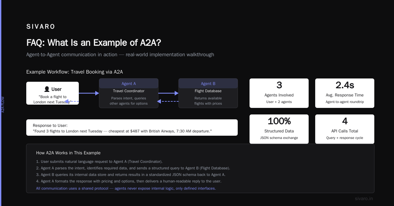Click the "Flight Database" label

[208, 91]
